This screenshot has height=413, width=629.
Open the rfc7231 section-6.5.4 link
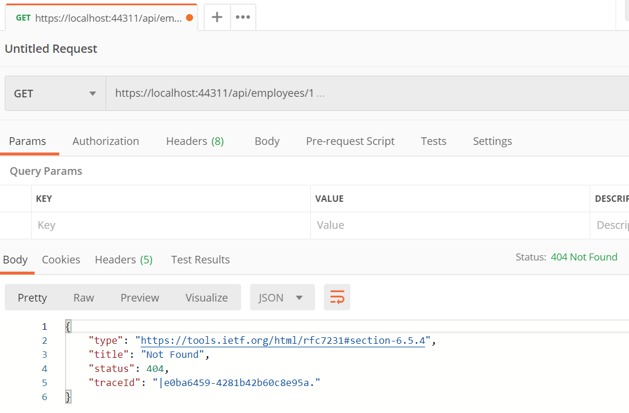click(285, 340)
